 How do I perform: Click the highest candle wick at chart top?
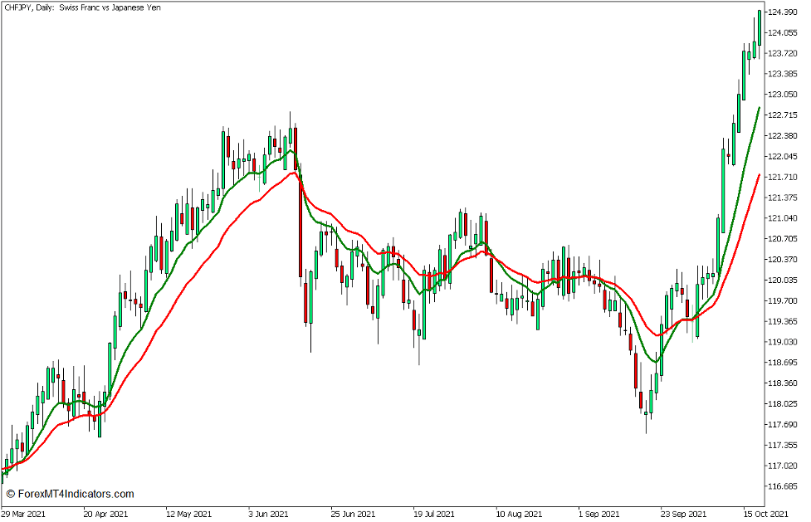pyautogui.click(x=758, y=12)
